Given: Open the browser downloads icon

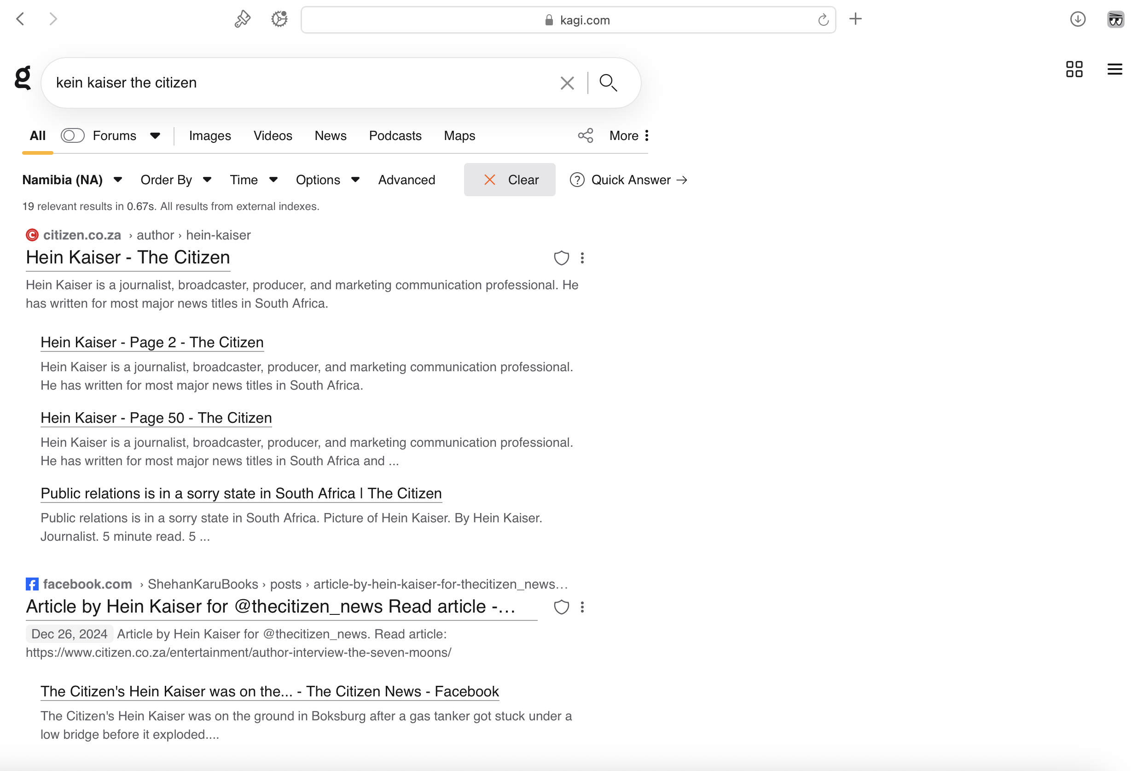Looking at the screenshot, I should (1077, 20).
